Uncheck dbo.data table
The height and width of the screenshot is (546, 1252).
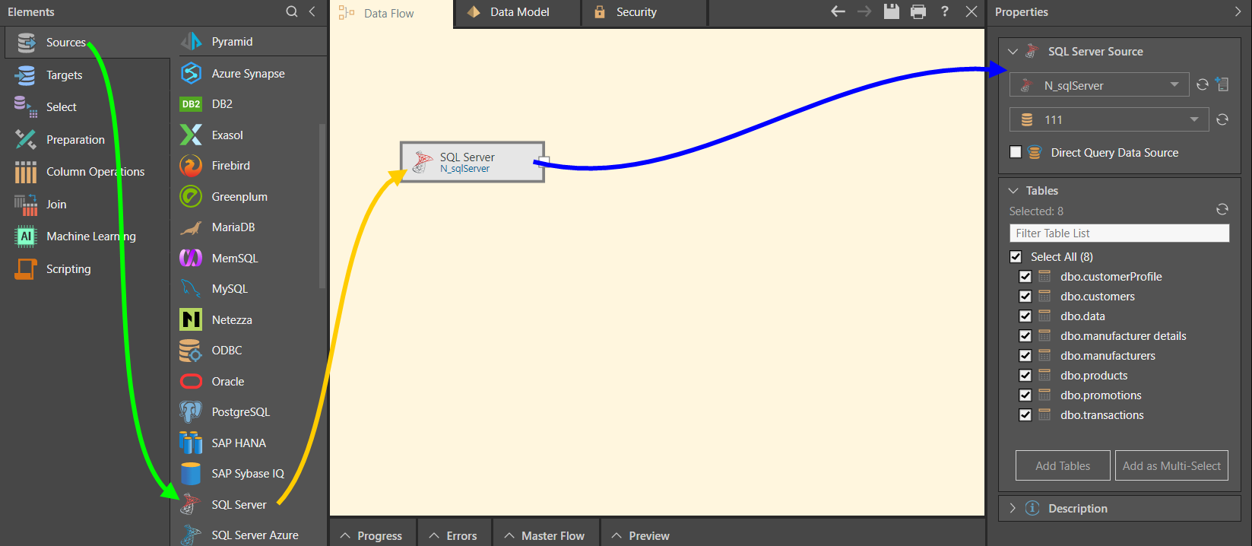pyautogui.click(x=1025, y=316)
